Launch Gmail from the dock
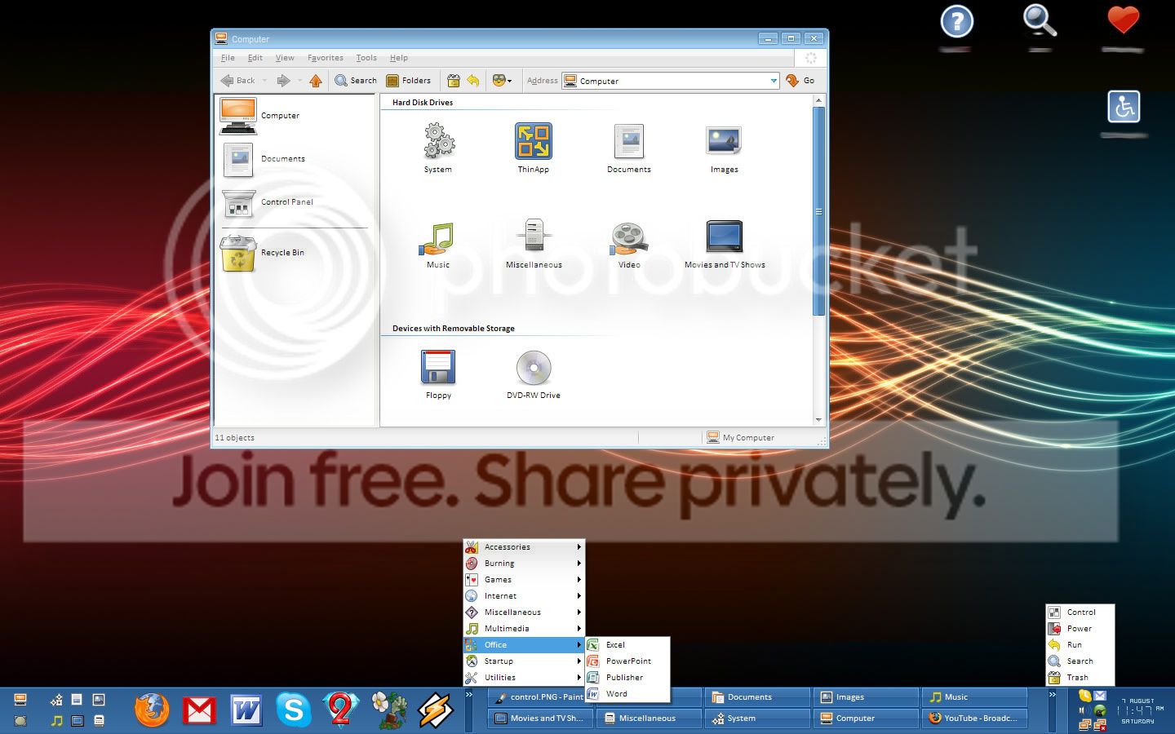Viewport: 1175px width, 734px height. [x=199, y=710]
